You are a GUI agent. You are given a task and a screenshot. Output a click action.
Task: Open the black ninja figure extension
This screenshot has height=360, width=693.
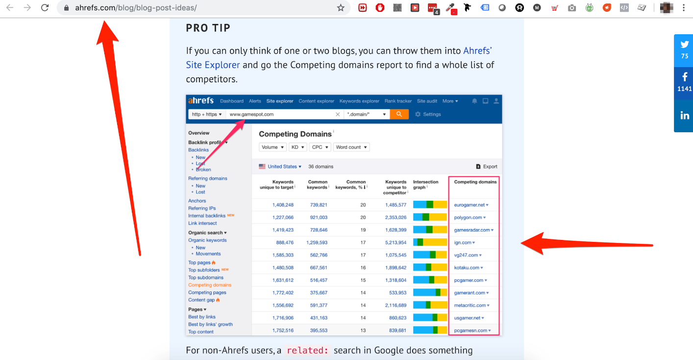point(467,8)
